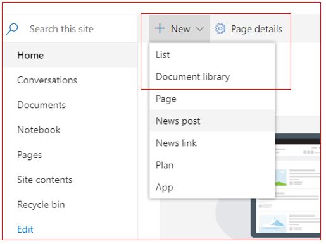Screen dimensions: 326x244
Task: Focus the Search this site field
Action: coord(70,29)
